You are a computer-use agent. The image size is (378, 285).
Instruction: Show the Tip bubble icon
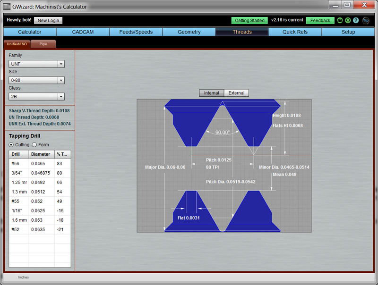(x=366, y=20)
